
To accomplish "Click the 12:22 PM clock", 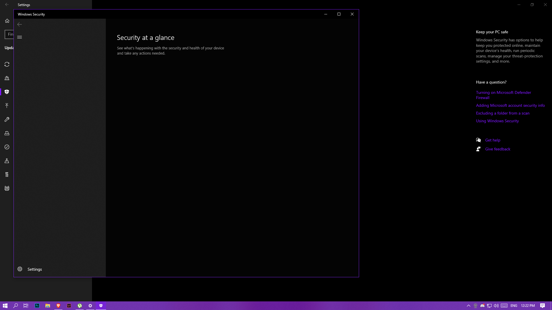I will pos(528,306).
